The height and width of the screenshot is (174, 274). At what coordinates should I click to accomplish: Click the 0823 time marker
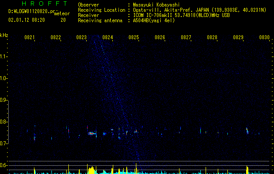[x=81, y=37]
